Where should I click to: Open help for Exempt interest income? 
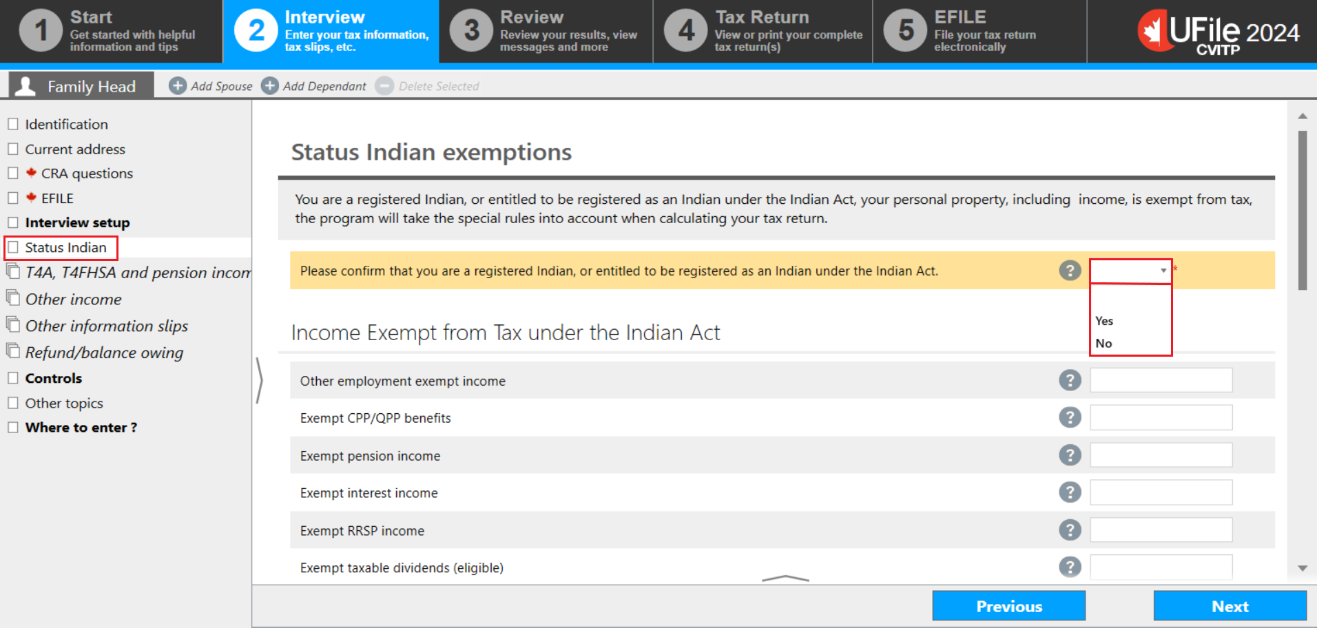(x=1070, y=492)
